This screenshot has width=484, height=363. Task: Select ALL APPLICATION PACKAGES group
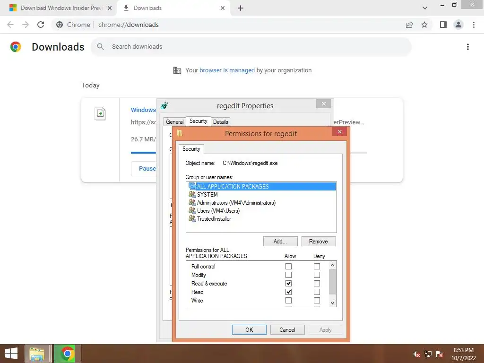(261, 186)
